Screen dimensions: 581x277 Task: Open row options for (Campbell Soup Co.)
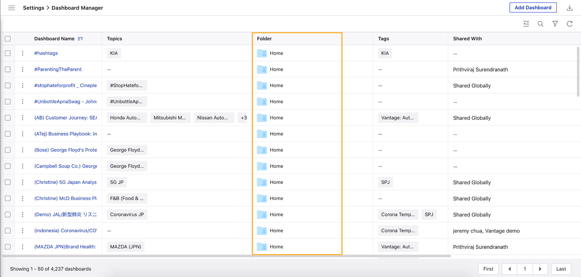coord(22,166)
